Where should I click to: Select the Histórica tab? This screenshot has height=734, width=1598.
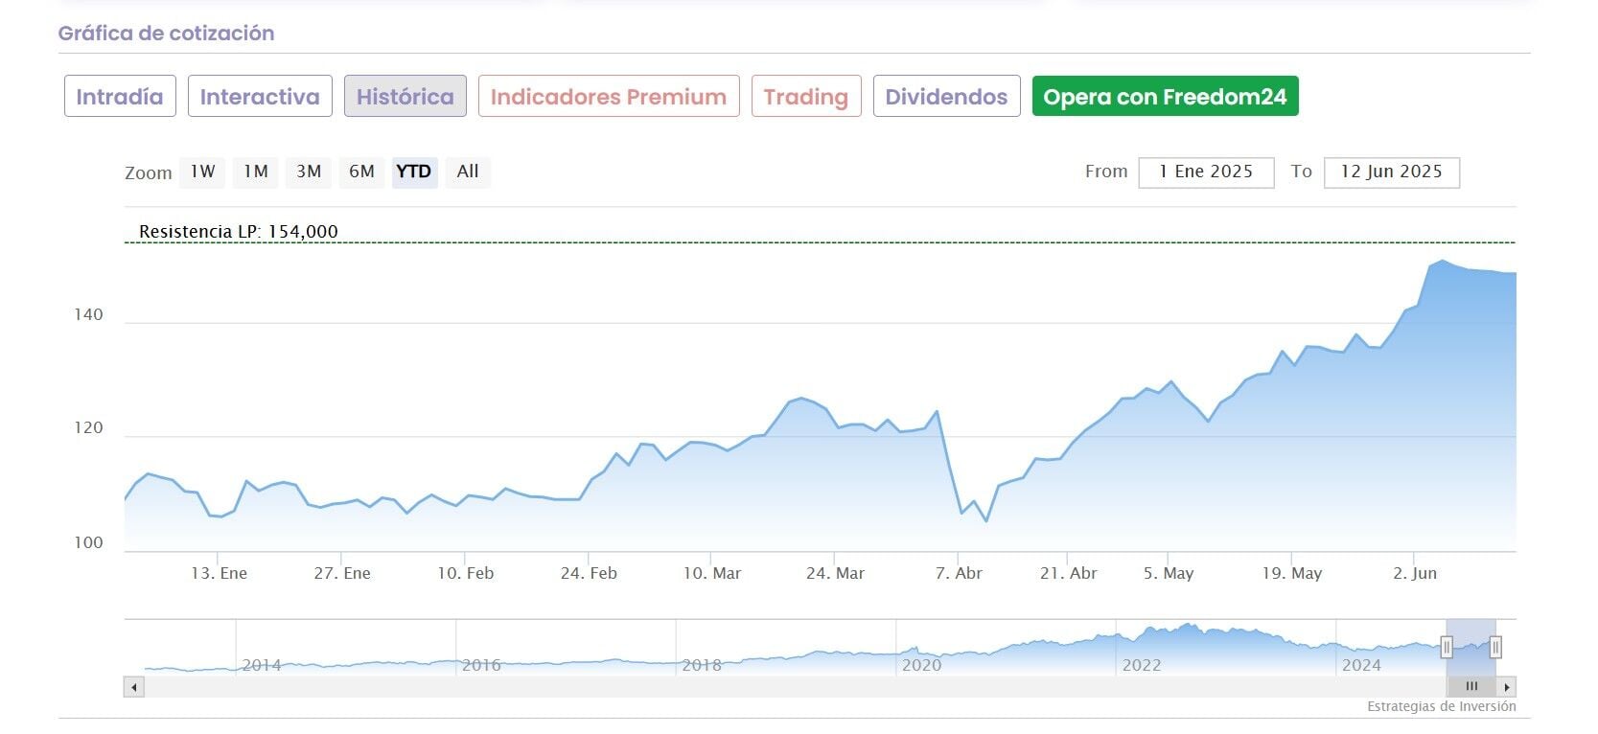pyautogui.click(x=405, y=97)
